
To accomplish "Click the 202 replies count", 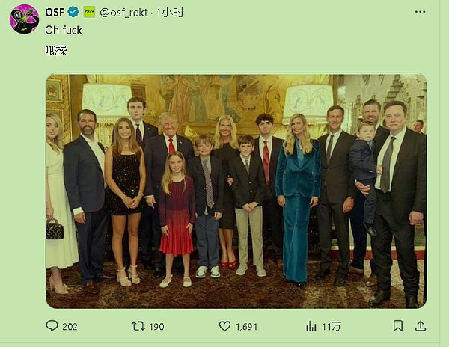I will [x=70, y=327].
